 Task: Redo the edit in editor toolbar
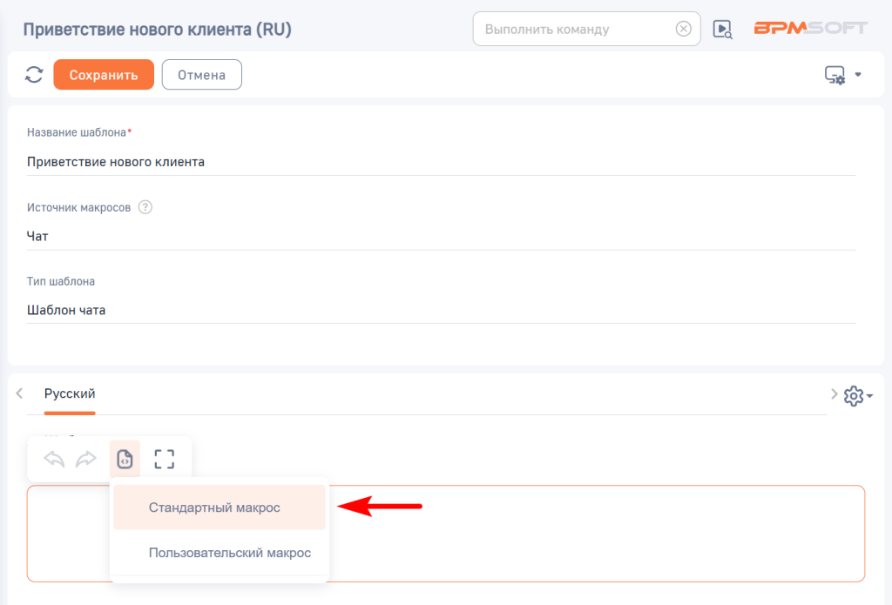coord(86,459)
